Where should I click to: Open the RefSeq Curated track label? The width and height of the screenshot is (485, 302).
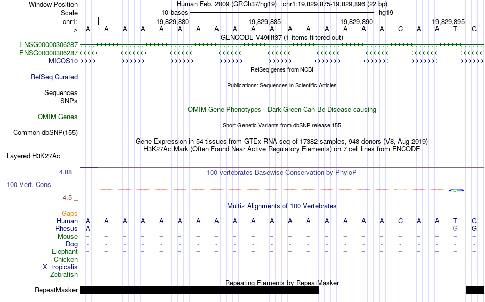point(54,77)
